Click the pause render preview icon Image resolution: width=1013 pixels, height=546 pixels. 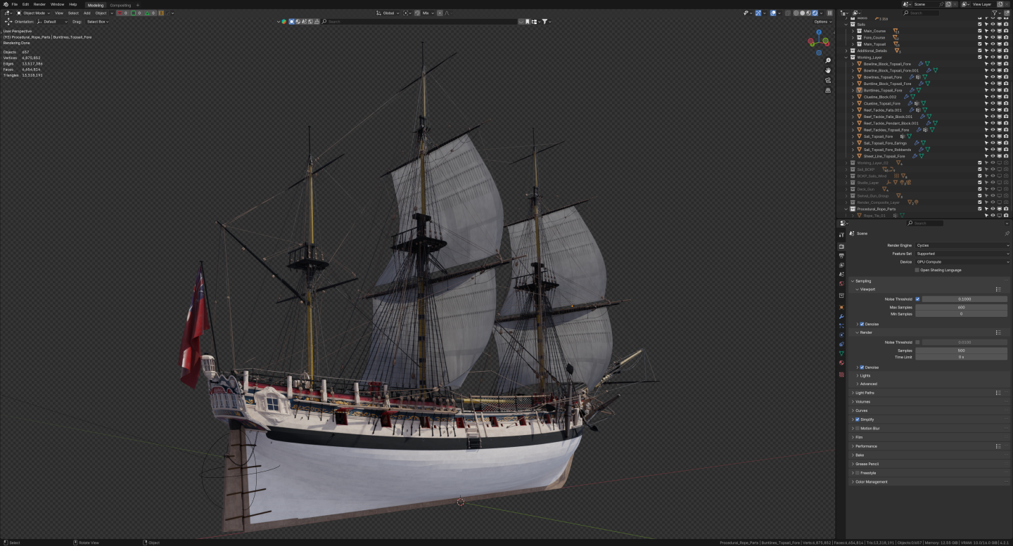pyautogui.click(x=829, y=13)
